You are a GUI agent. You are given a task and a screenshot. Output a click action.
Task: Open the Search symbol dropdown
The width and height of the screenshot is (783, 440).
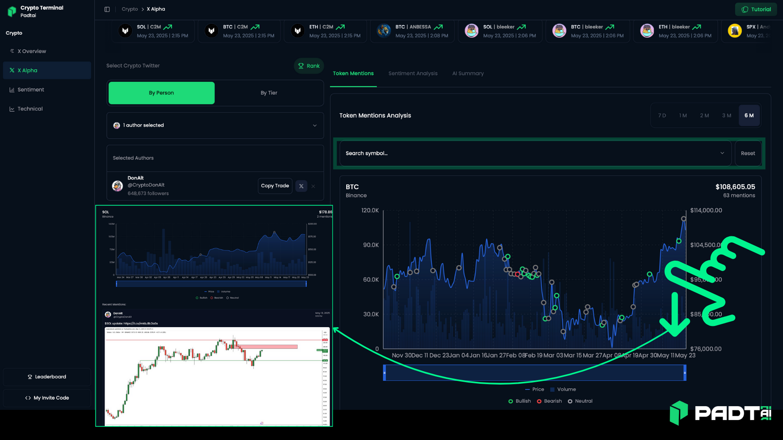722,153
